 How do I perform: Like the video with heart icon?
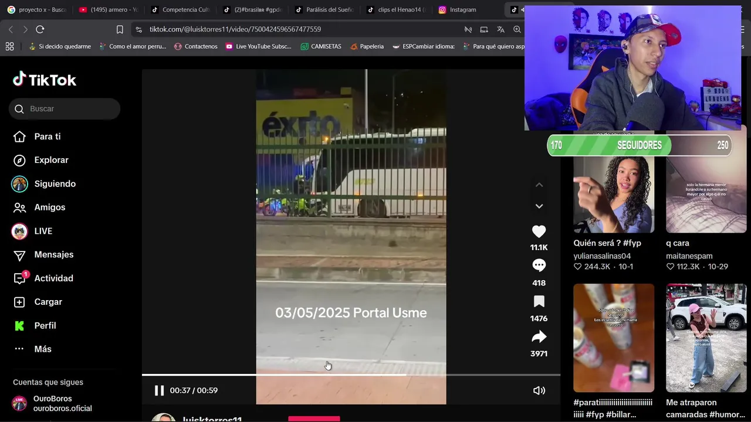539,232
